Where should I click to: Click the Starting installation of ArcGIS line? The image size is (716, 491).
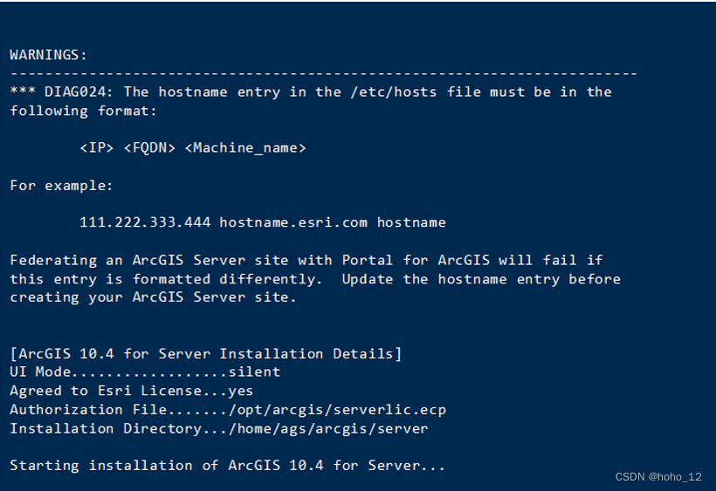coord(227,465)
